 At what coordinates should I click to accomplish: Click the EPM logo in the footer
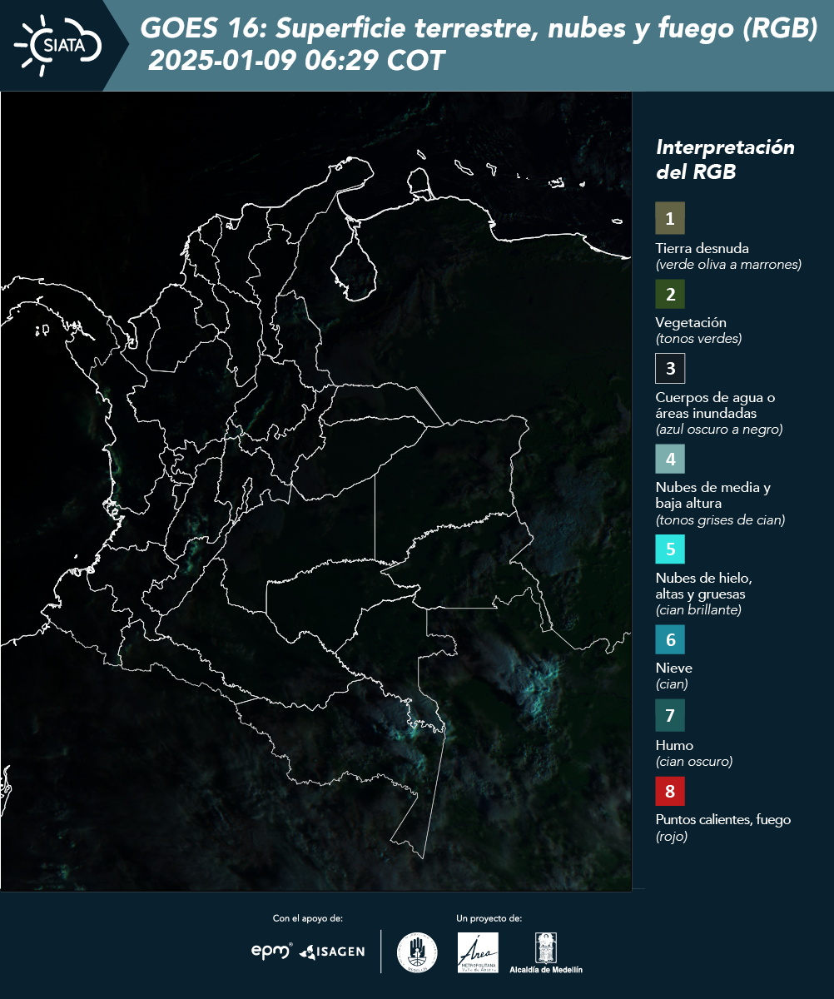(272, 951)
